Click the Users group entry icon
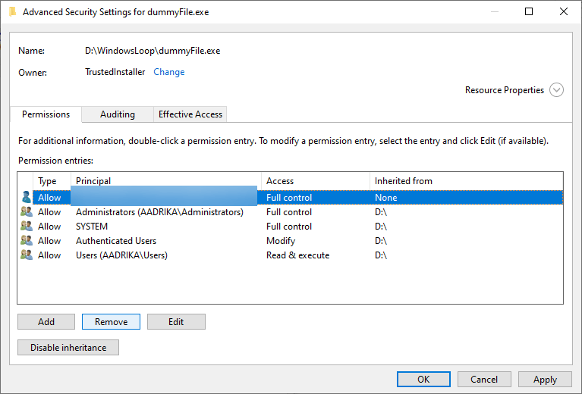The height and width of the screenshot is (394, 582). [27, 255]
